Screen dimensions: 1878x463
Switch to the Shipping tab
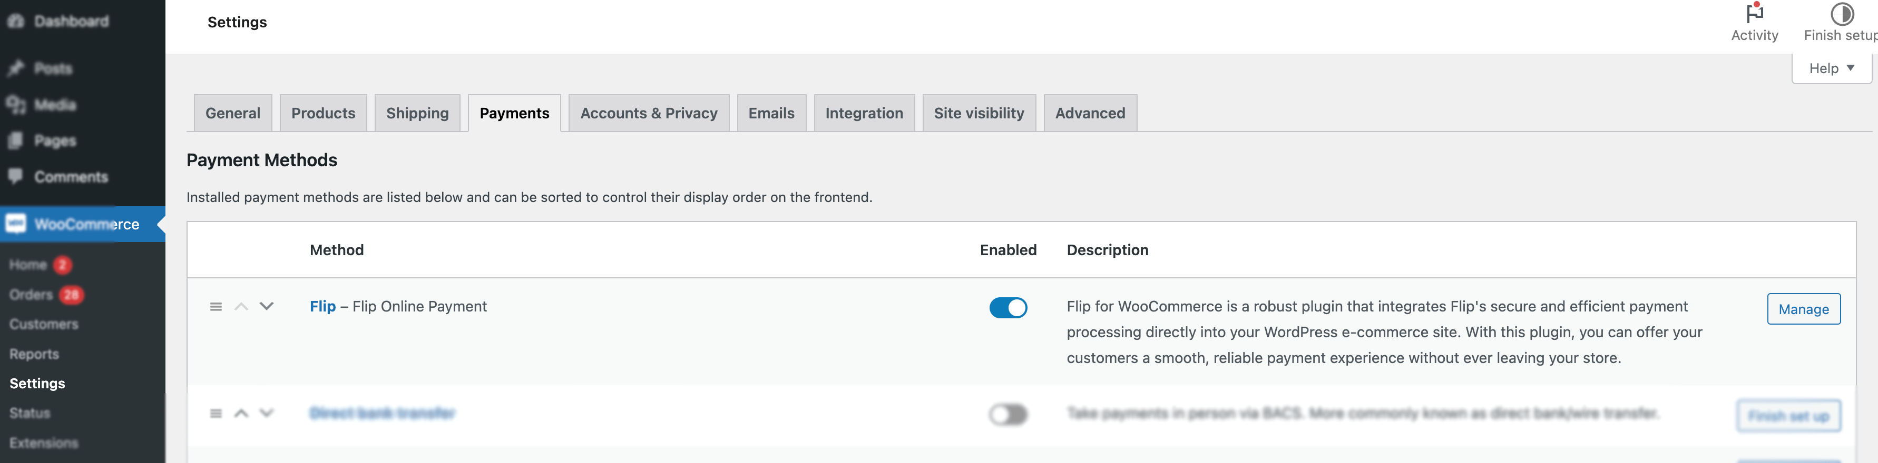(417, 113)
